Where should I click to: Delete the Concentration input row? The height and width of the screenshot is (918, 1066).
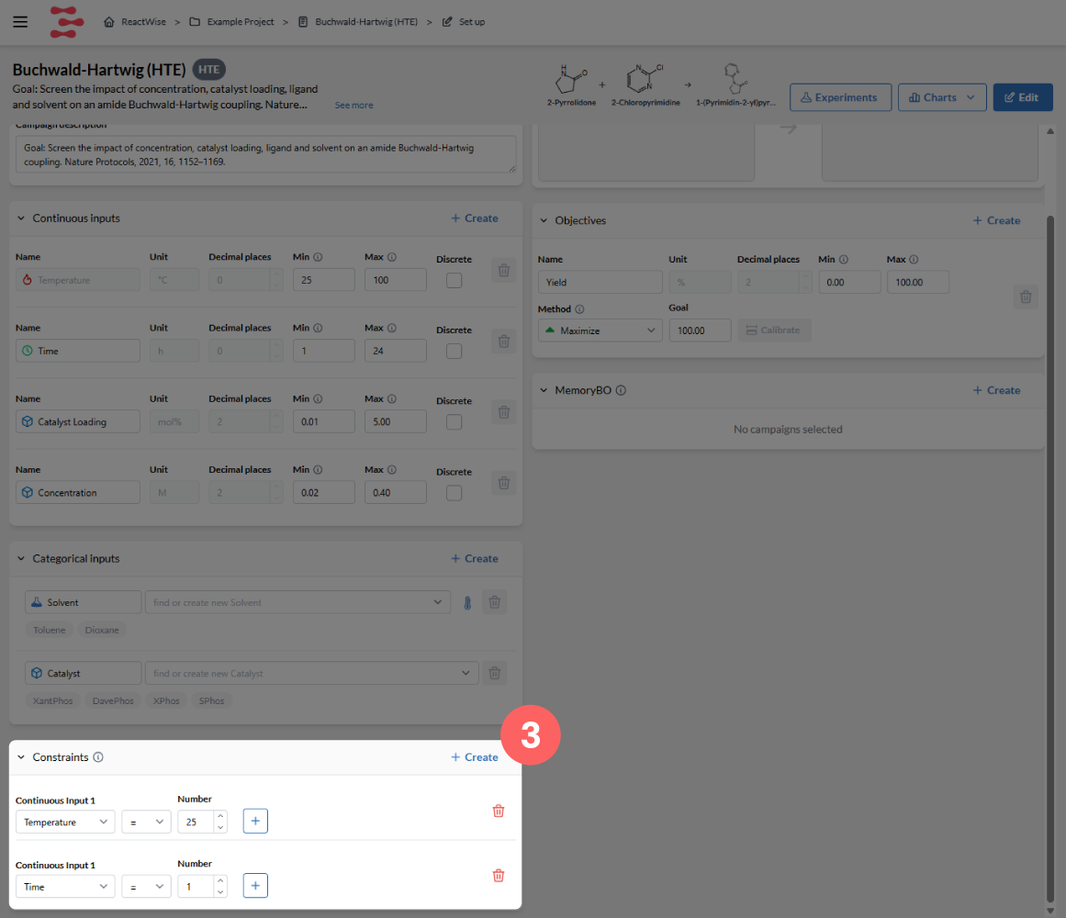(x=504, y=483)
